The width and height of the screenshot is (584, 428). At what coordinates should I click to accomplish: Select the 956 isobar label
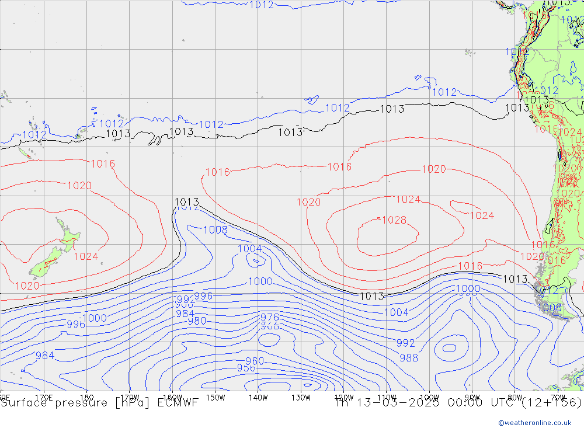[246, 368]
